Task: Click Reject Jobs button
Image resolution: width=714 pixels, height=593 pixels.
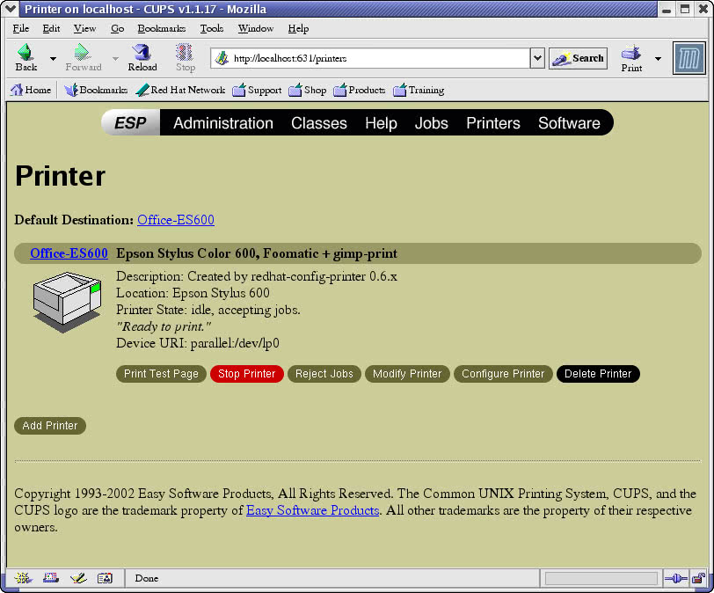Action: (x=324, y=374)
